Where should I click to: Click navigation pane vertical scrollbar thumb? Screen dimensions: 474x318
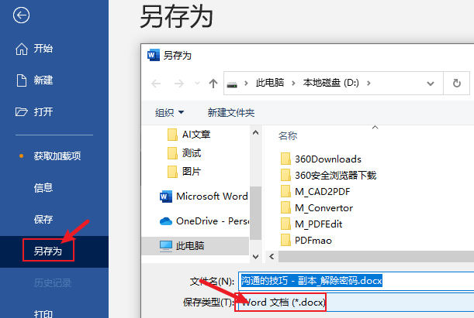tap(256, 213)
